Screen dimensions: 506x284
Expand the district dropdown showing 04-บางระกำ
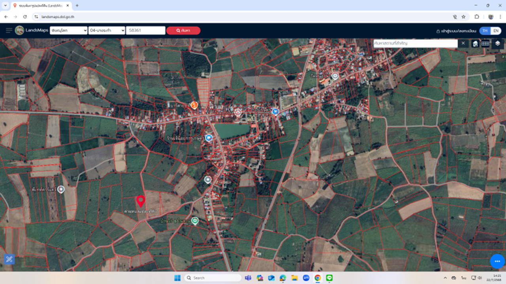[107, 30]
